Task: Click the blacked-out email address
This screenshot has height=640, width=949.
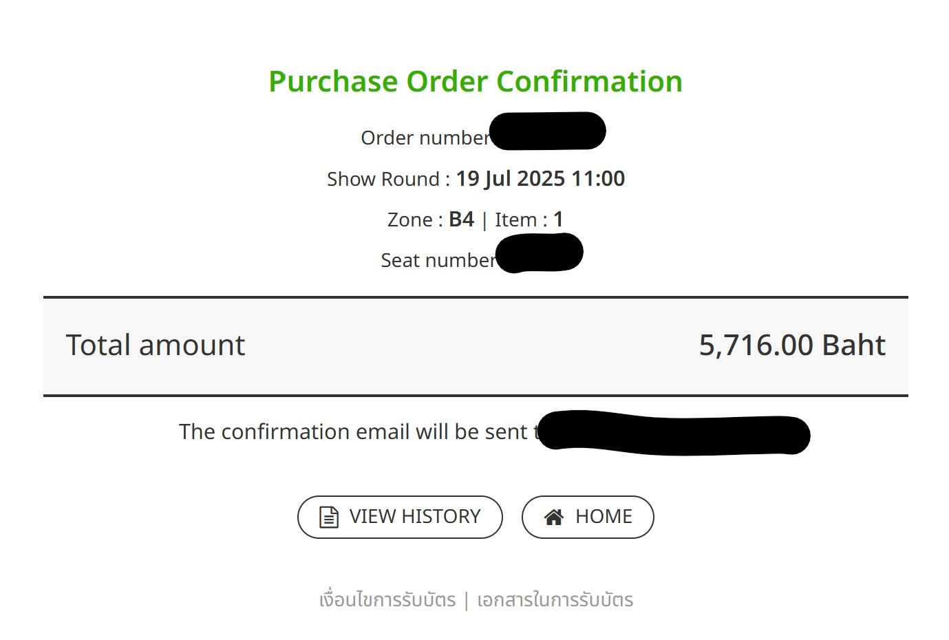Action: click(673, 434)
